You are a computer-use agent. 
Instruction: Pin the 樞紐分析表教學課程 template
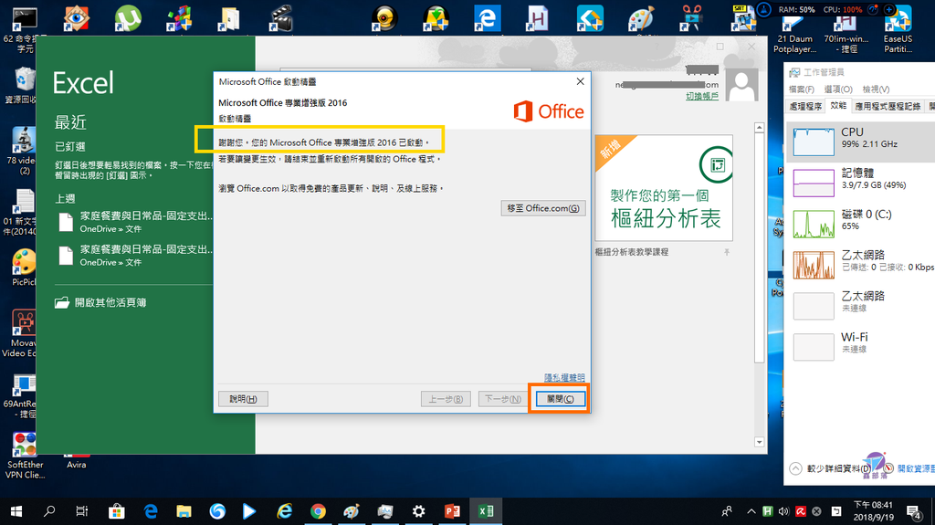tap(726, 252)
